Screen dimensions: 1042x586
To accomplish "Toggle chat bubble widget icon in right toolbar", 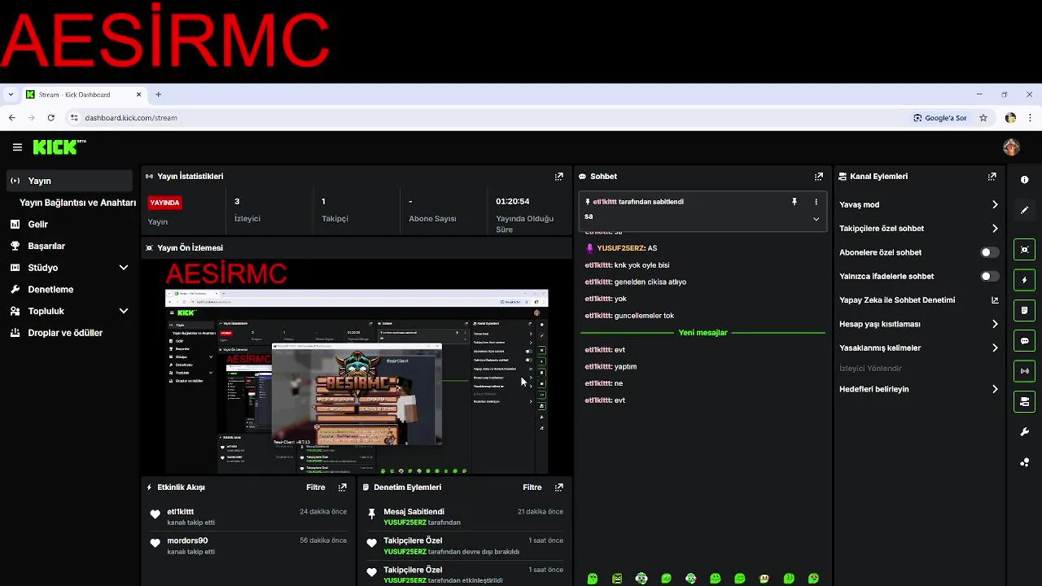I will 1024,341.
